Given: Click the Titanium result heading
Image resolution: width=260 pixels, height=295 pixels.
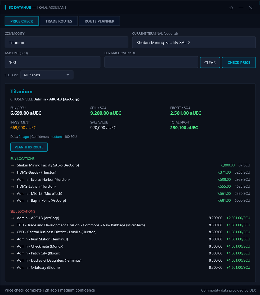Looking at the screenshot, I should click(x=21, y=91).
